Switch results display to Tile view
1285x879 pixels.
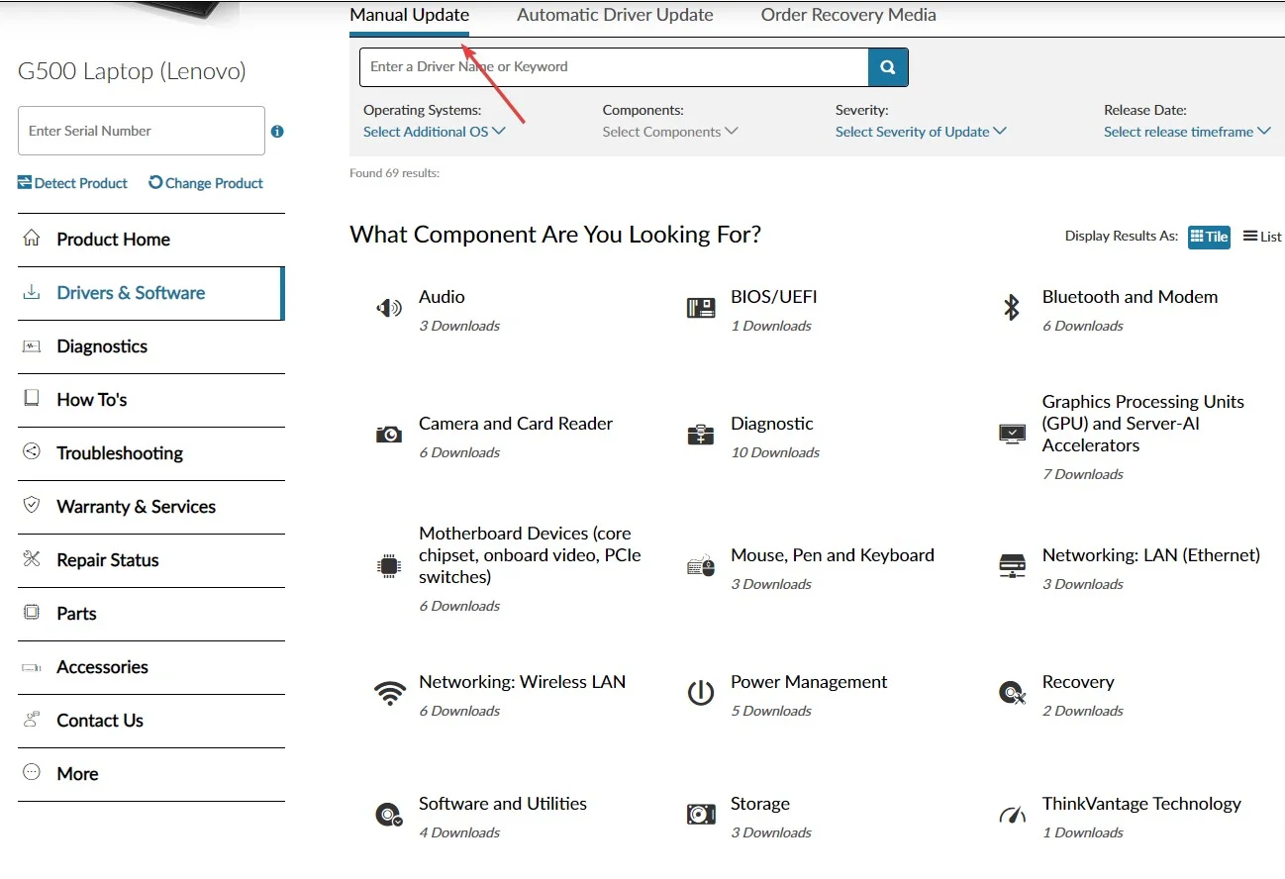(x=1209, y=237)
